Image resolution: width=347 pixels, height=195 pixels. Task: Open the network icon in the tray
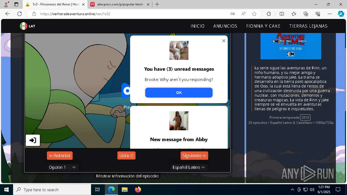pyautogui.click(x=306, y=190)
